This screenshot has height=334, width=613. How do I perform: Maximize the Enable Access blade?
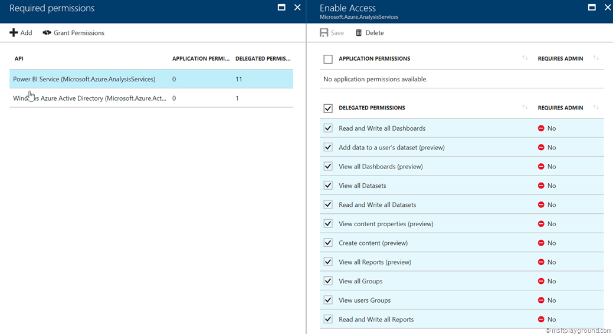click(x=592, y=8)
